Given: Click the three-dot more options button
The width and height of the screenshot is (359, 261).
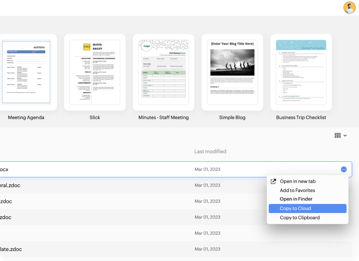Looking at the screenshot, I should [x=344, y=169].
